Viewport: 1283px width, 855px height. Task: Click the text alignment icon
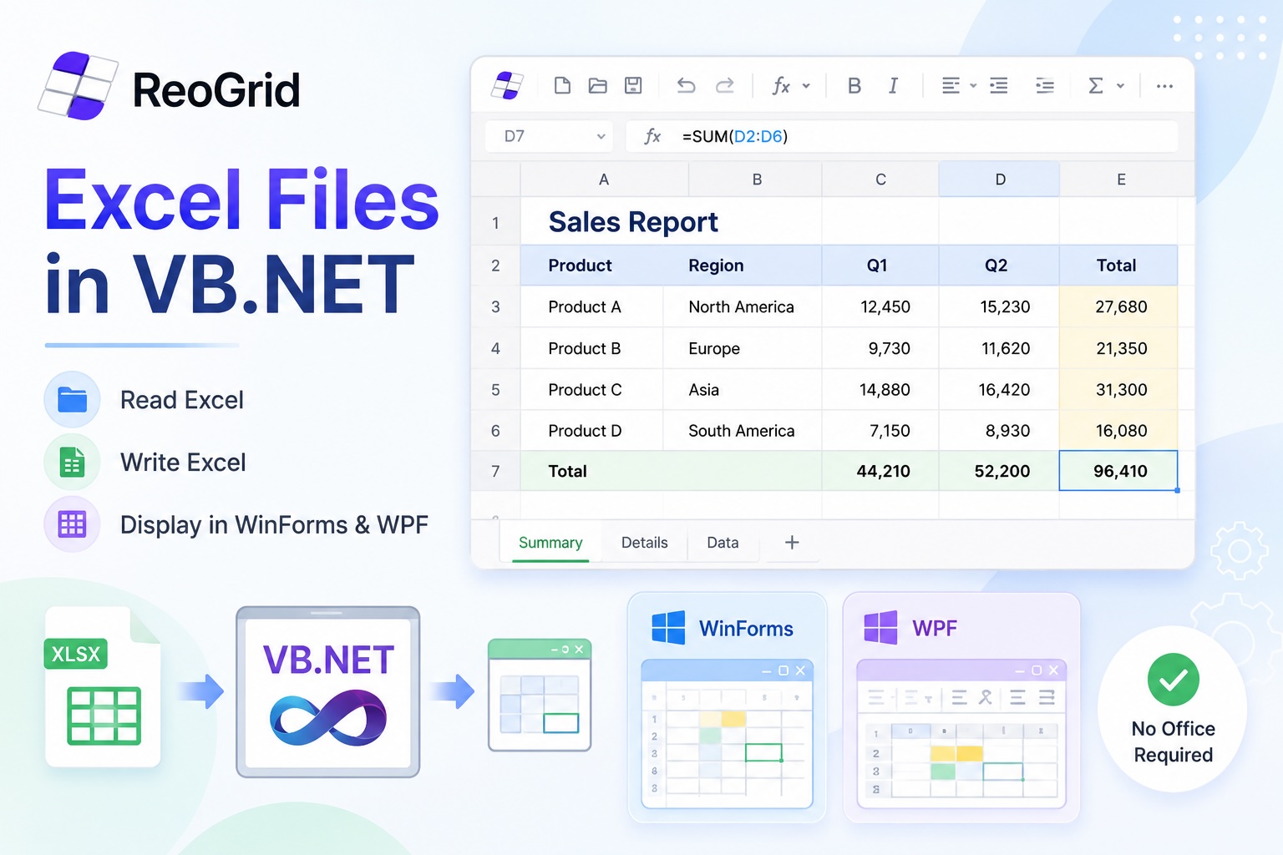951,86
